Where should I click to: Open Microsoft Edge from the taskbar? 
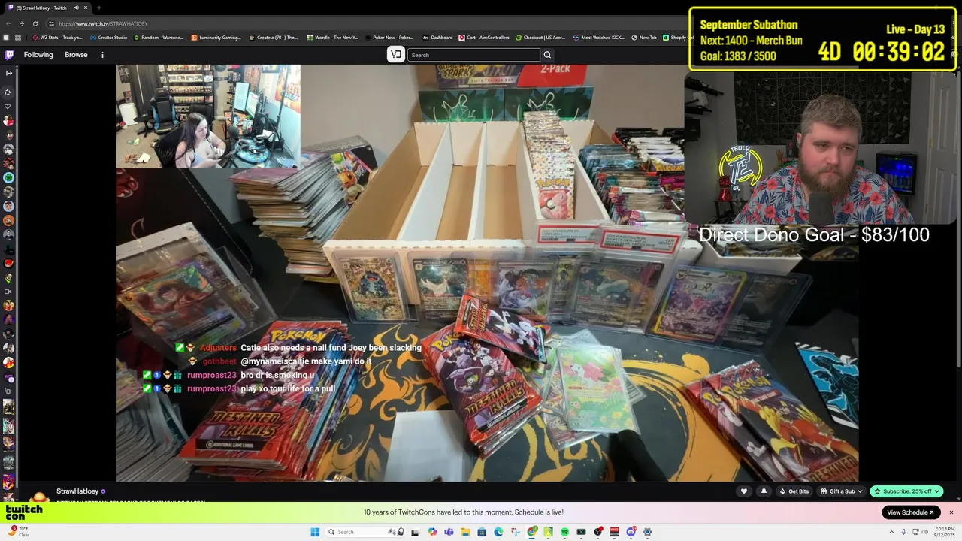[x=498, y=532]
